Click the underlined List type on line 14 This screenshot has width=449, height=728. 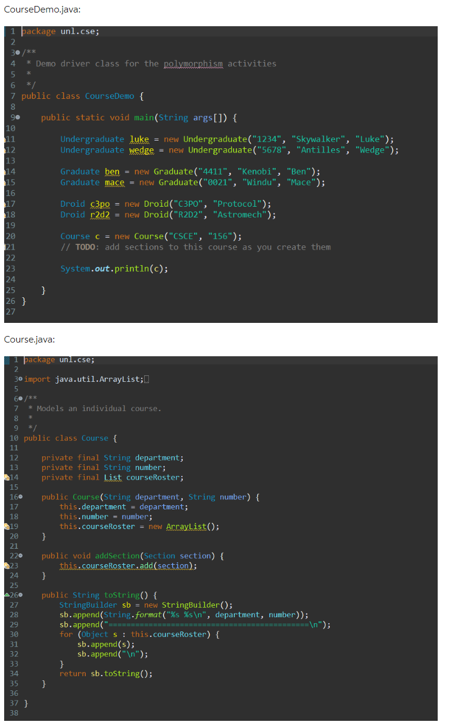click(x=113, y=477)
